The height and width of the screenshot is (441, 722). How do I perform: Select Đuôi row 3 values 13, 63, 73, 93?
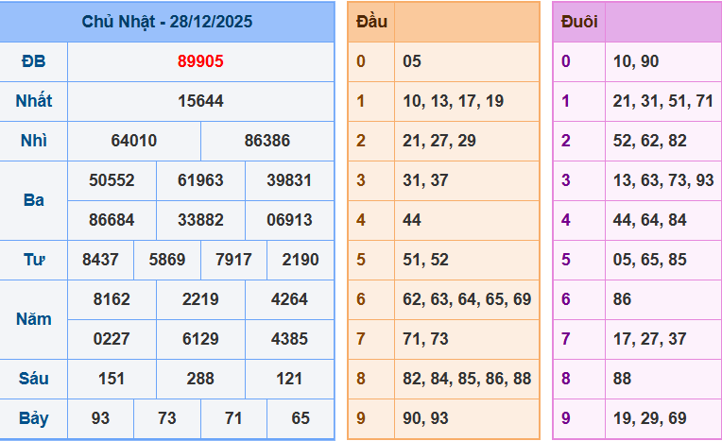663,180
